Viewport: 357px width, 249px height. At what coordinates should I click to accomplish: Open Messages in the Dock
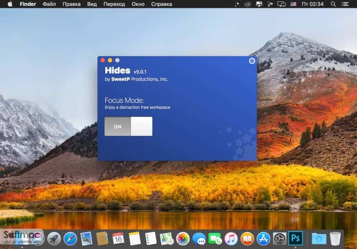click(199, 238)
